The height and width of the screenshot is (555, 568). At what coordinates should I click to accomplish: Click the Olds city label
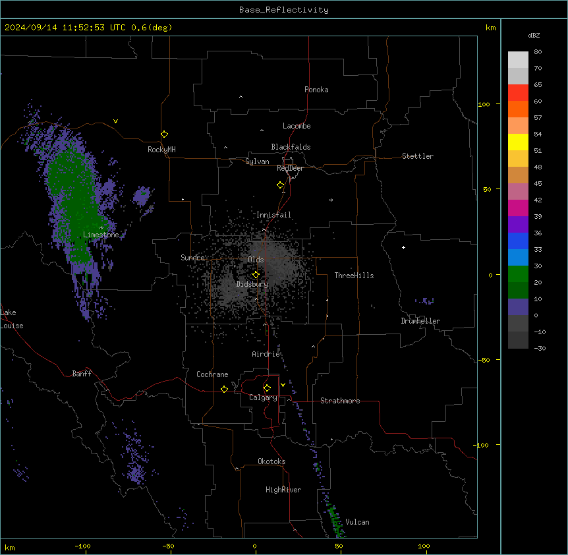[256, 260]
